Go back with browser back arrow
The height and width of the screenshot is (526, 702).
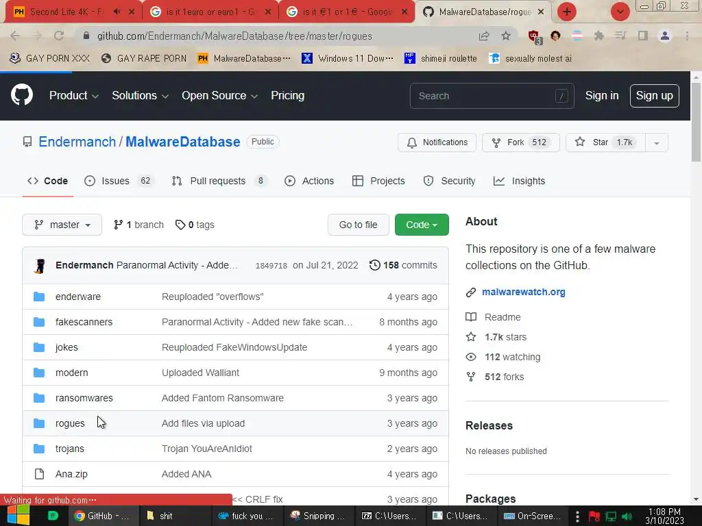[x=15, y=36]
